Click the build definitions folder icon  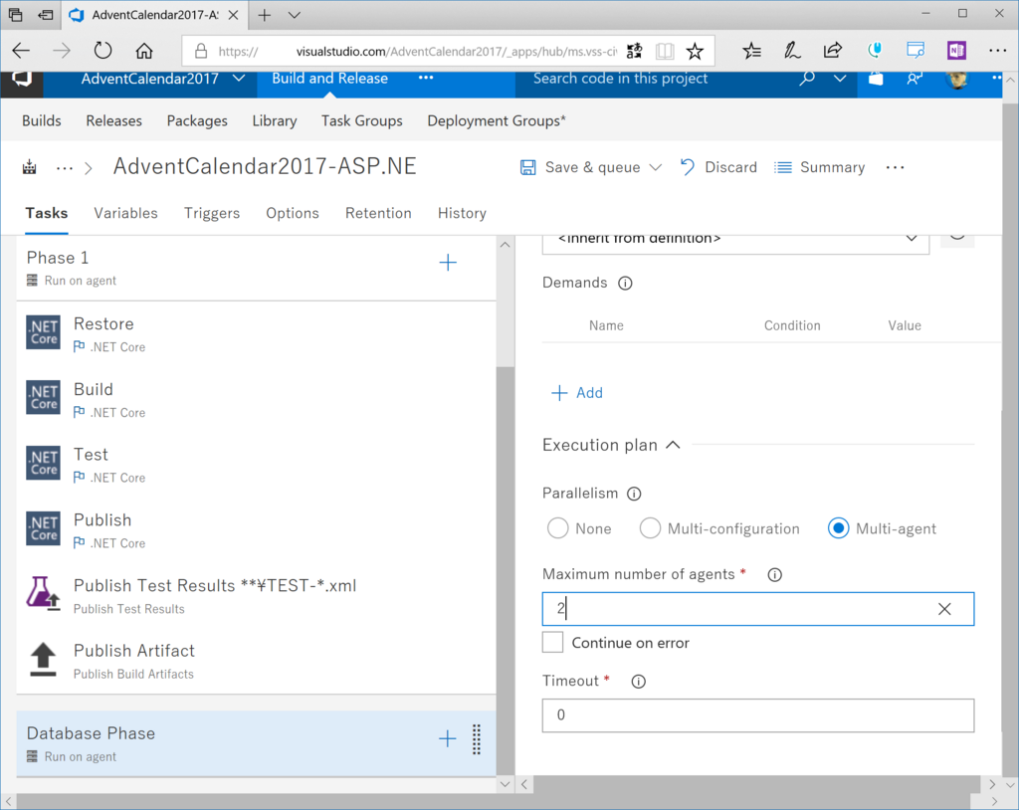point(29,168)
